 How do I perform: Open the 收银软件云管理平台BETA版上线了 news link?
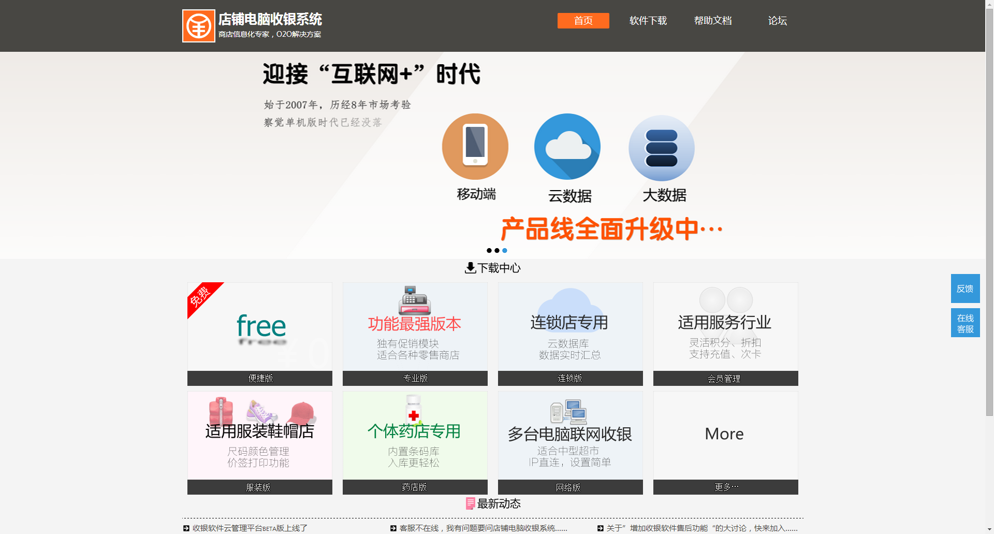tap(249, 528)
